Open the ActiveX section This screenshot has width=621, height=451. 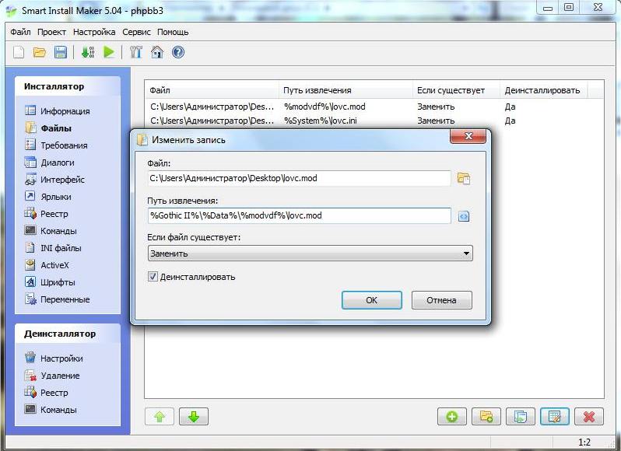(x=47, y=265)
